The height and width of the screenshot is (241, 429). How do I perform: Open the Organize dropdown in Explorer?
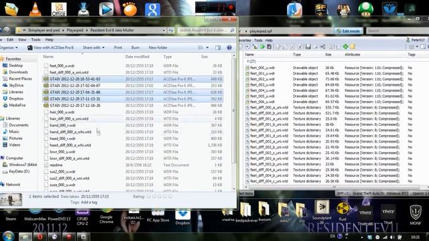coord(9,48)
